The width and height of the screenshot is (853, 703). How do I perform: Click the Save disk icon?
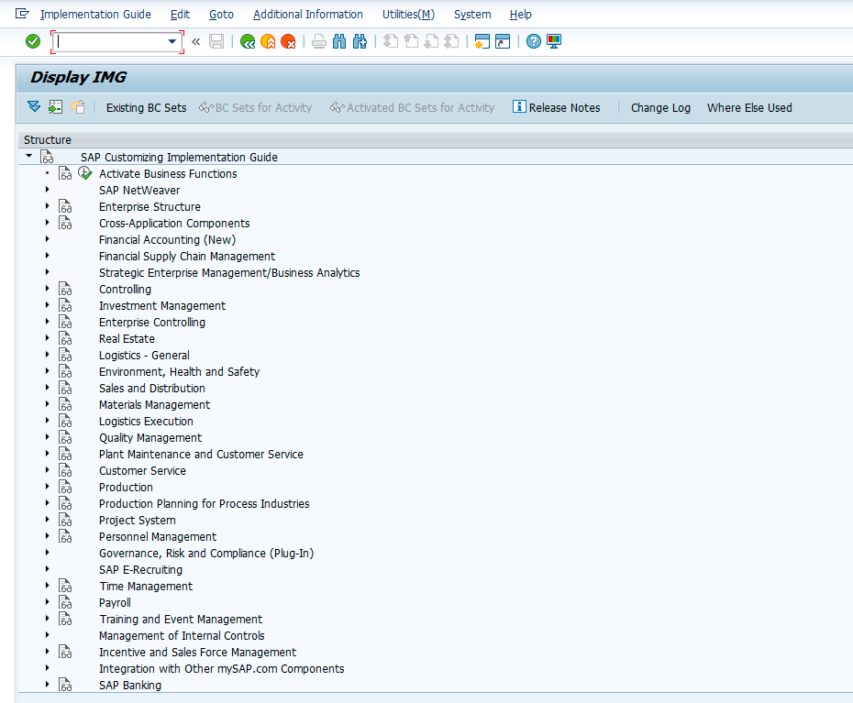pyautogui.click(x=216, y=41)
